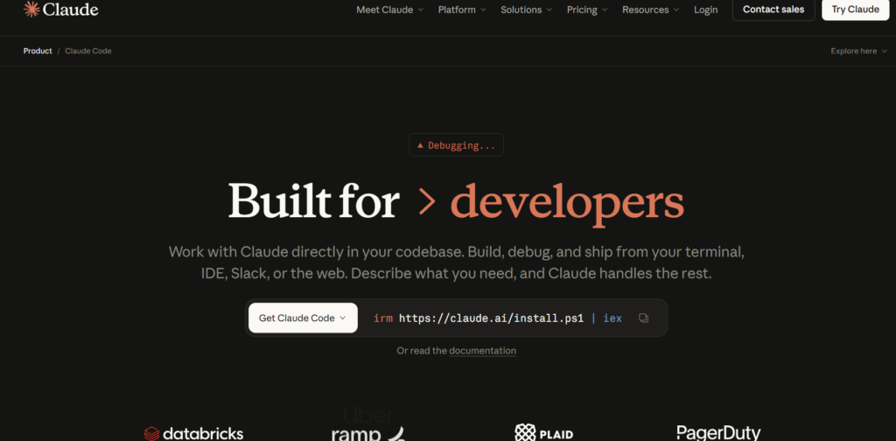
Task: Open the Meet Claude dropdown menu
Action: point(389,10)
